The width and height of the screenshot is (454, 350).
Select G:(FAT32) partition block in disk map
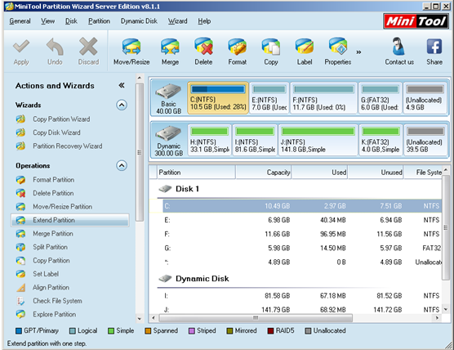click(381, 98)
